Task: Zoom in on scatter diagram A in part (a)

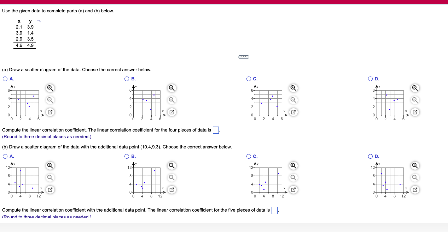Action: [50, 88]
